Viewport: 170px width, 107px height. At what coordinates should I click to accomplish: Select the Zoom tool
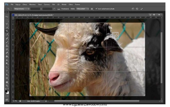(x=7, y=86)
